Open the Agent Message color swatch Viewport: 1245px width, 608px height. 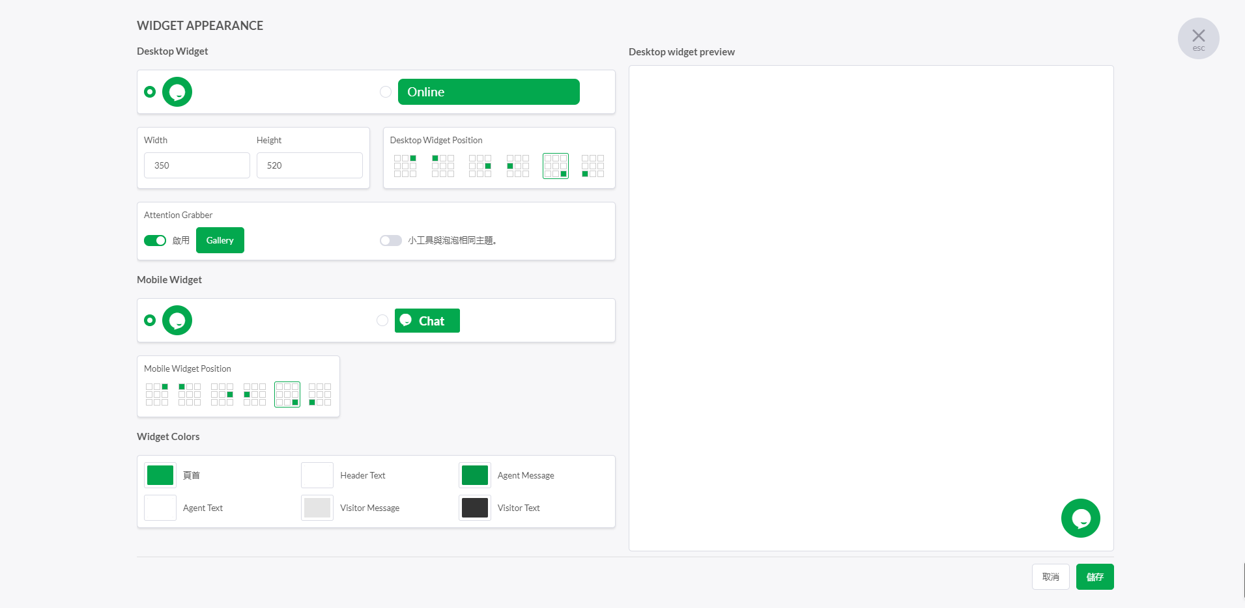click(x=475, y=475)
